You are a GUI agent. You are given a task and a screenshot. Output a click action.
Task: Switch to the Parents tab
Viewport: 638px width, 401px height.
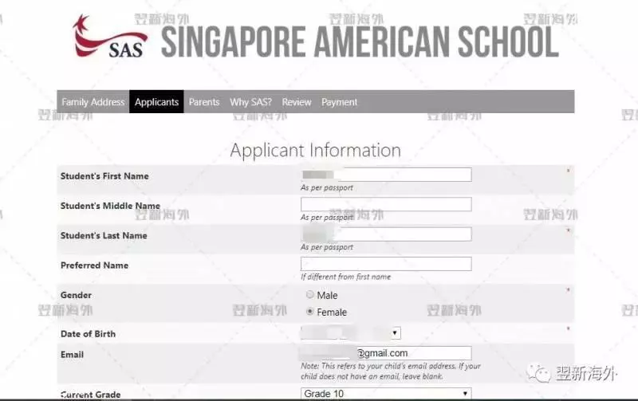(x=204, y=102)
